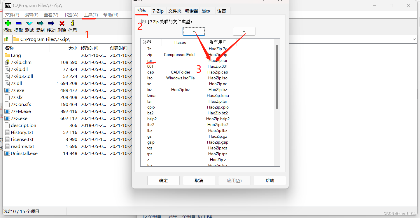
Task: Select the License.txt file icon
Action: pyautogui.click(x=7, y=139)
